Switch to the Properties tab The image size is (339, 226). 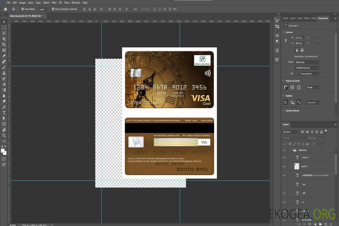(323, 18)
